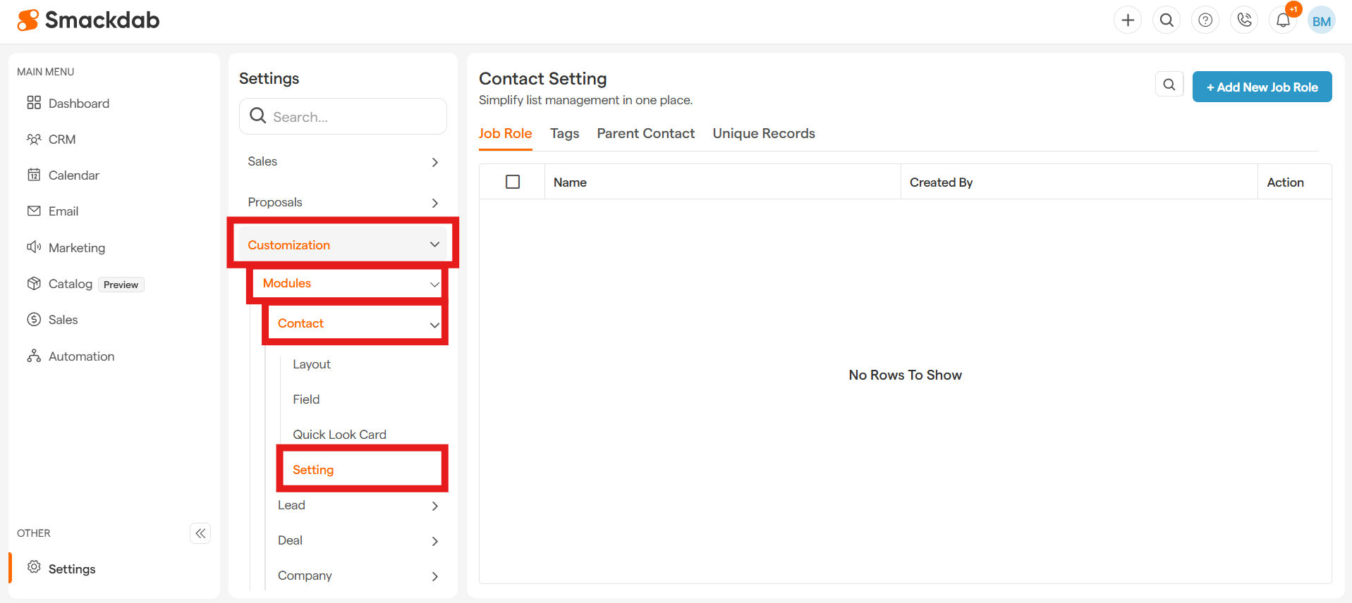
Task: Expand the Sales settings section
Action: coord(434,162)
